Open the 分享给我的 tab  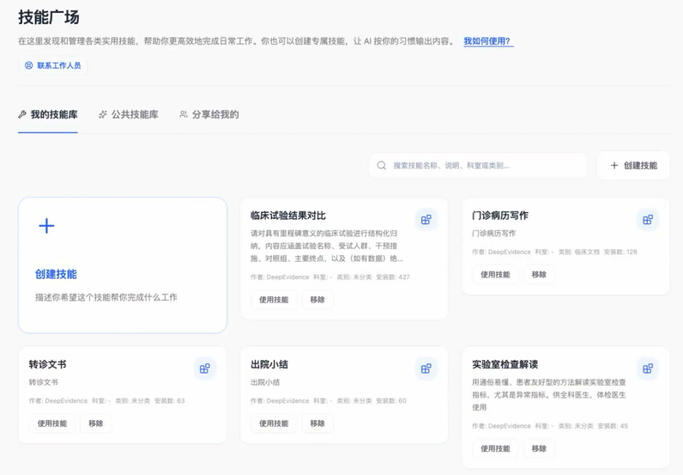point(209,114)
